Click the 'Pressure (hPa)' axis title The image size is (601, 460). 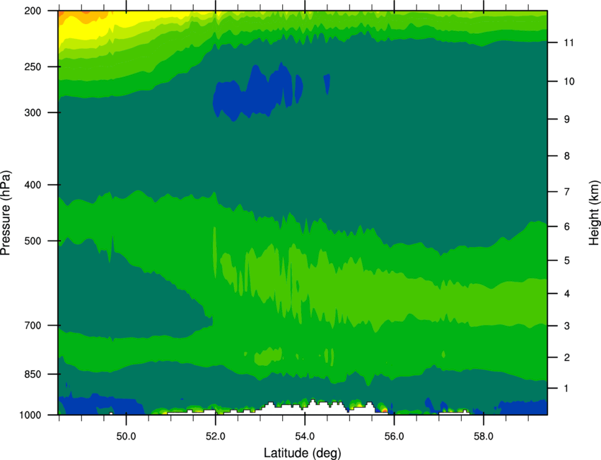(6, 213)
